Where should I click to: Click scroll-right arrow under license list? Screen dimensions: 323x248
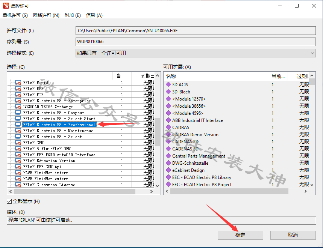(152, 191)
